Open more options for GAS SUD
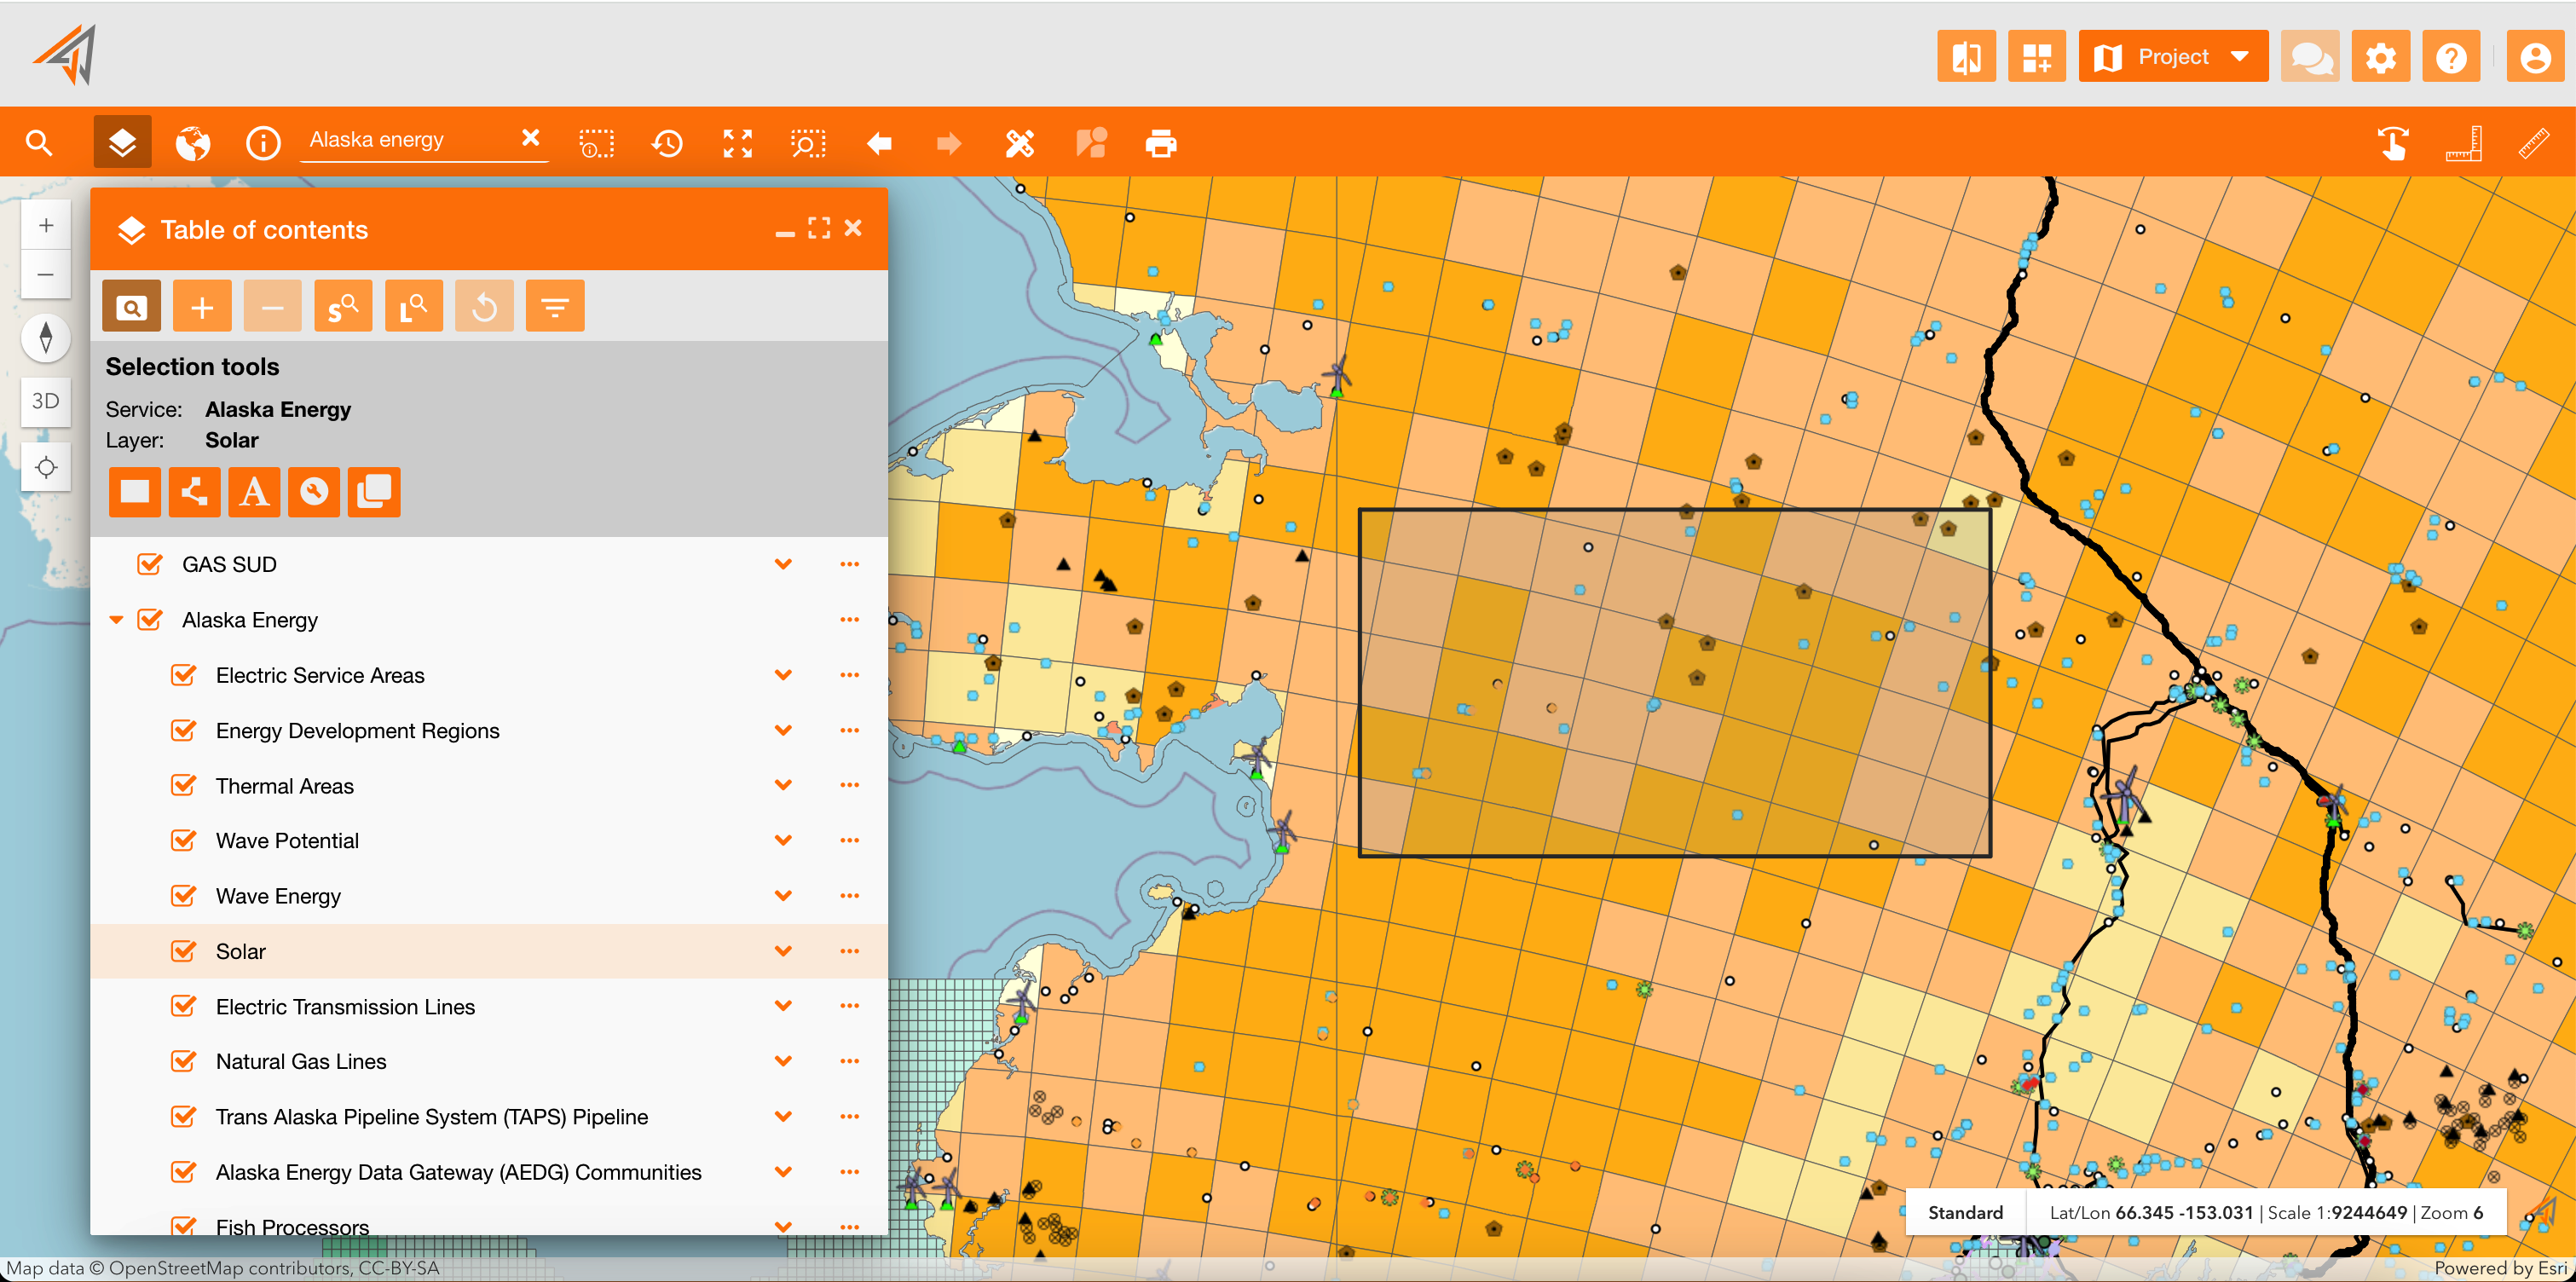Image resolution: width=2576 pixels, height=1282 pixels. click(850, 565)
